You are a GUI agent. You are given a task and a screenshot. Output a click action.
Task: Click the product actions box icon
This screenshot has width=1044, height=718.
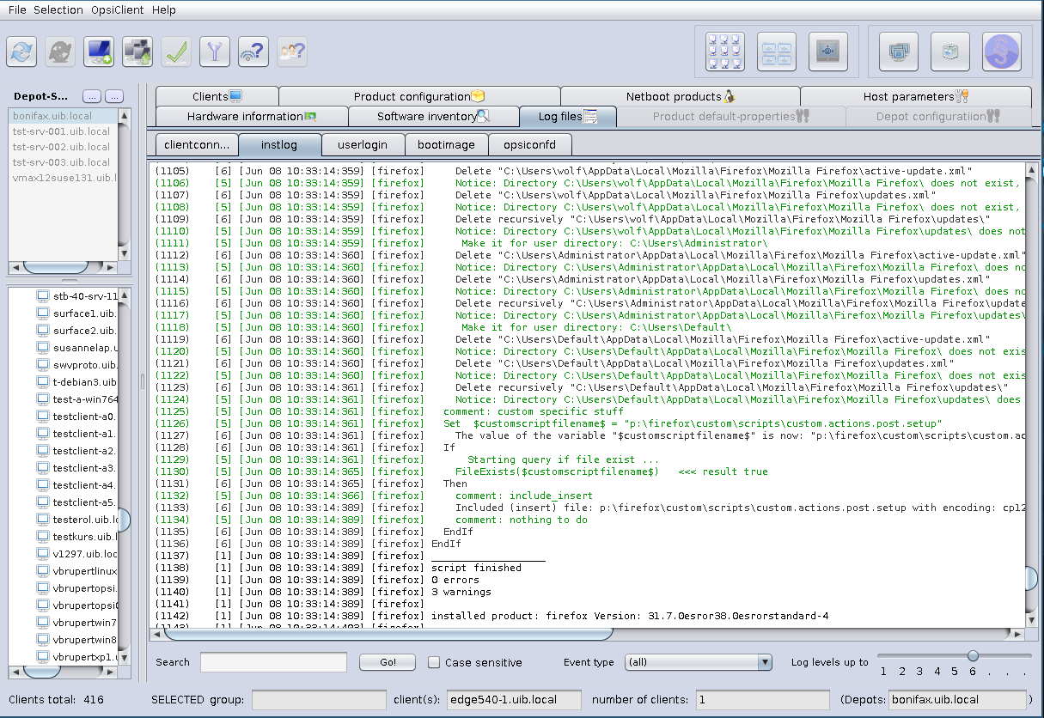click(950, 52)
